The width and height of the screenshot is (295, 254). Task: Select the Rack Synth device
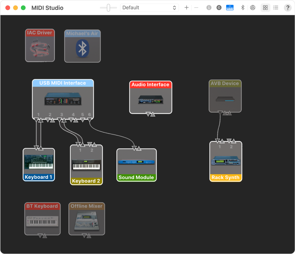point(226,161)
